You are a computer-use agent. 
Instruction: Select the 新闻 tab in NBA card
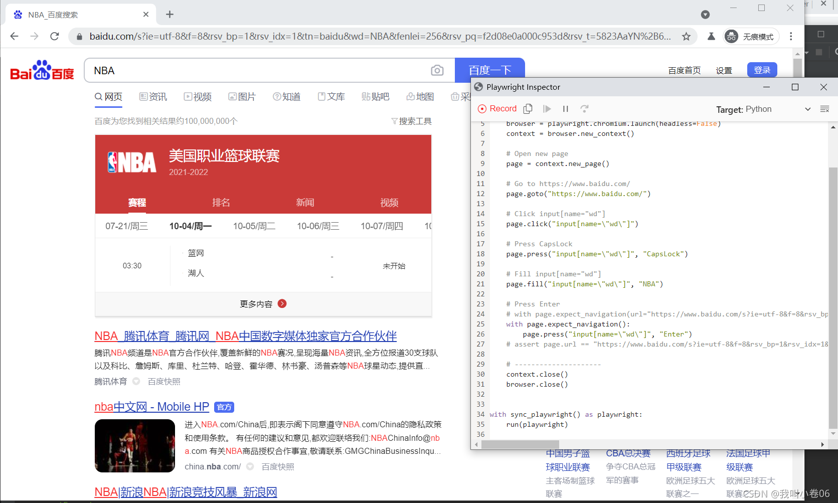click(305, 203)
